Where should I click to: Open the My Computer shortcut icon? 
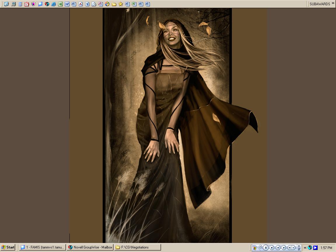(13, 4)
